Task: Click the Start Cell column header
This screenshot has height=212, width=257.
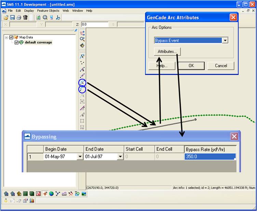Action: coord(139,149)
